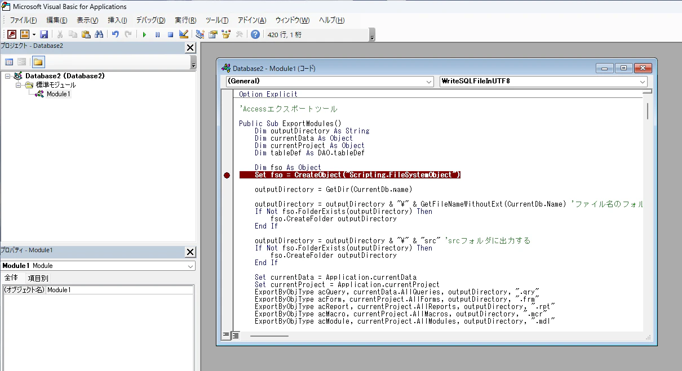Image resolution: width=682 pixels, height=371 pixels.
Task: Click the Public Sub ExportModules() line
Action: pyautogui.click(x=290, y=123)
